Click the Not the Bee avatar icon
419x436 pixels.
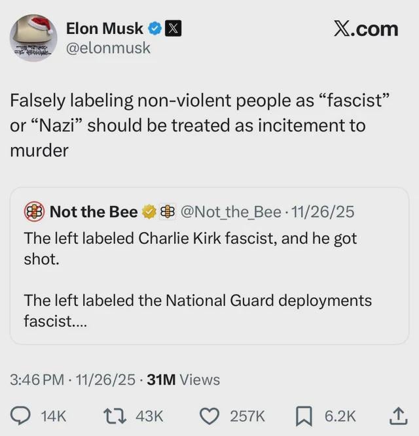click(x=34, y=212)
